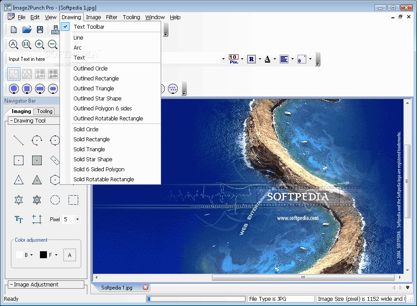Click the A button in Color adjustment
This screenshot has width=417, height=306.
pos(69,255)
